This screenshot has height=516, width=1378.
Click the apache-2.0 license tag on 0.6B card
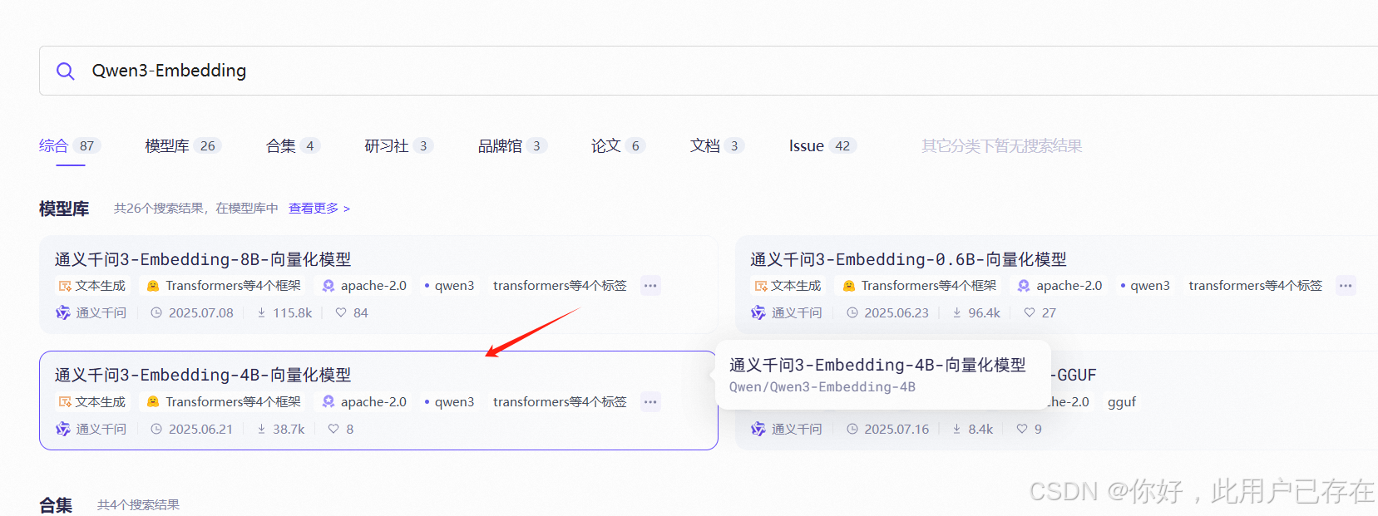tap(1059, 286)
